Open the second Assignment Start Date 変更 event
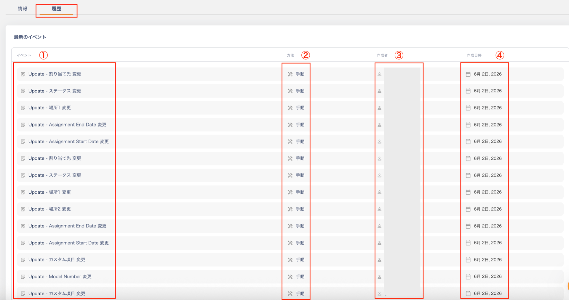This screenshot has width=569, height=300. click(x=68, y=243)
